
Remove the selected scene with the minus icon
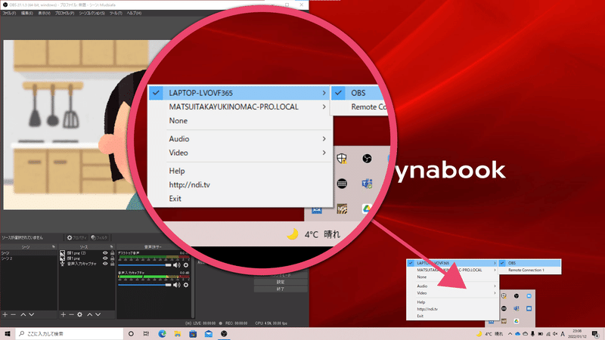[14, 314]
